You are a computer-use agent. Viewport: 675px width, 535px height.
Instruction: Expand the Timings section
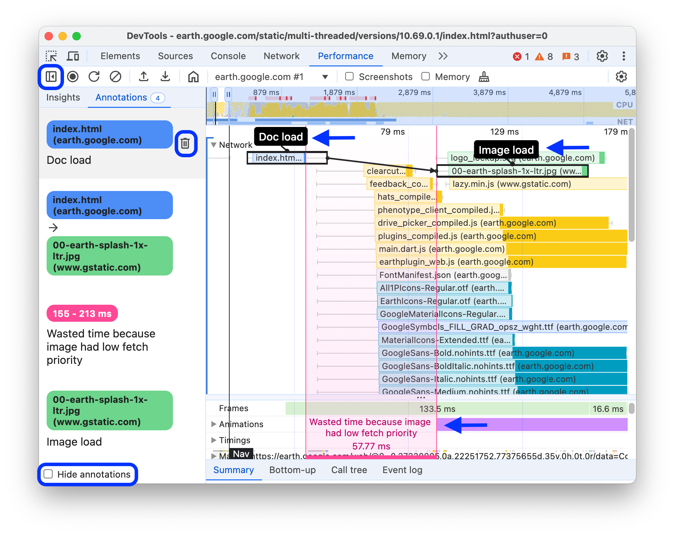[214, 440]
